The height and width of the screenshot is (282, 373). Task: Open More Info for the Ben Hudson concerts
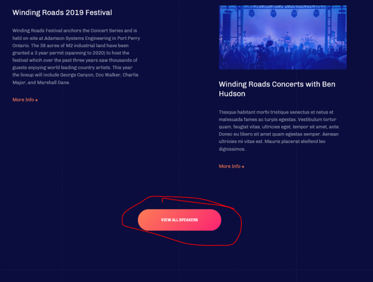point(230,167)
